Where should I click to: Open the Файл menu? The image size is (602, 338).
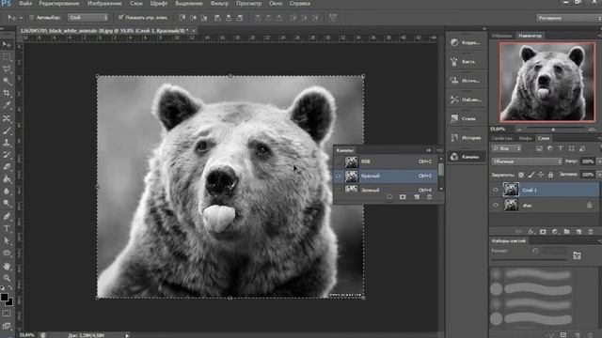(x=25, y=4)
